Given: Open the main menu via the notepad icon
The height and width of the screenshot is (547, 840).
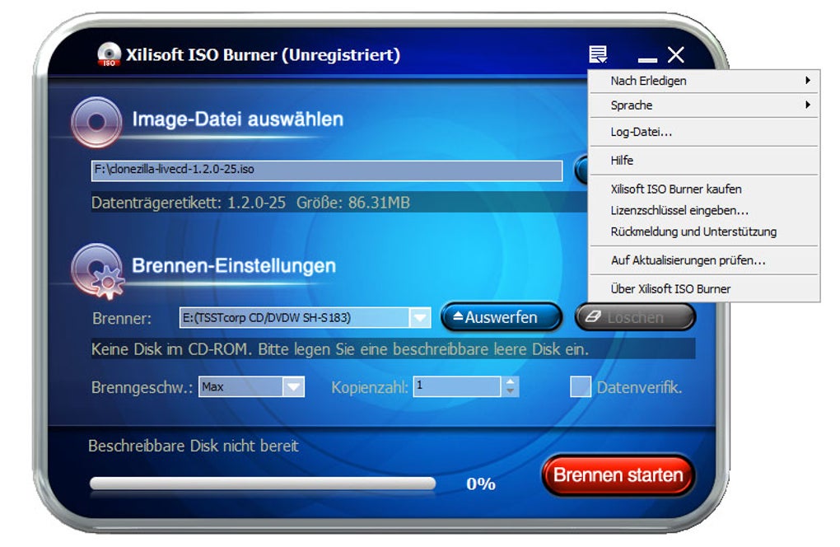Looking at the screenshot, I should pyautogui.click(x=598, y=53).
